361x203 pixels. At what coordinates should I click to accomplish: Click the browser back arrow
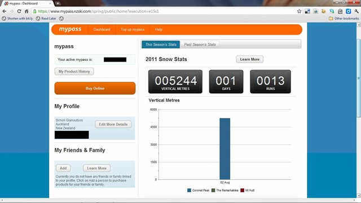(5, 11)
